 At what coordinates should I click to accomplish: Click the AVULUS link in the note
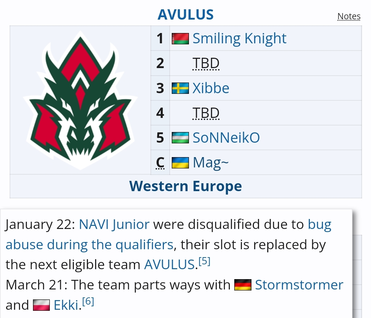(170, 265)
